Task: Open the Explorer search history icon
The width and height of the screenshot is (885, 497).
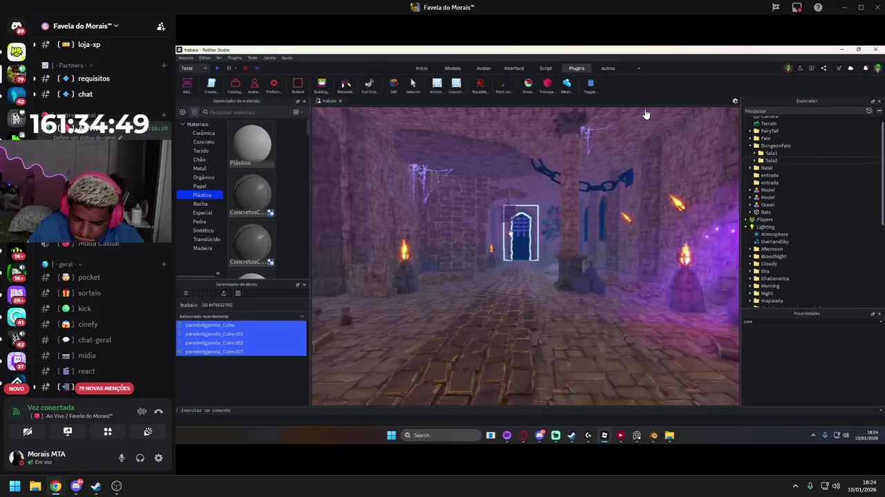Action: (869, 110)
